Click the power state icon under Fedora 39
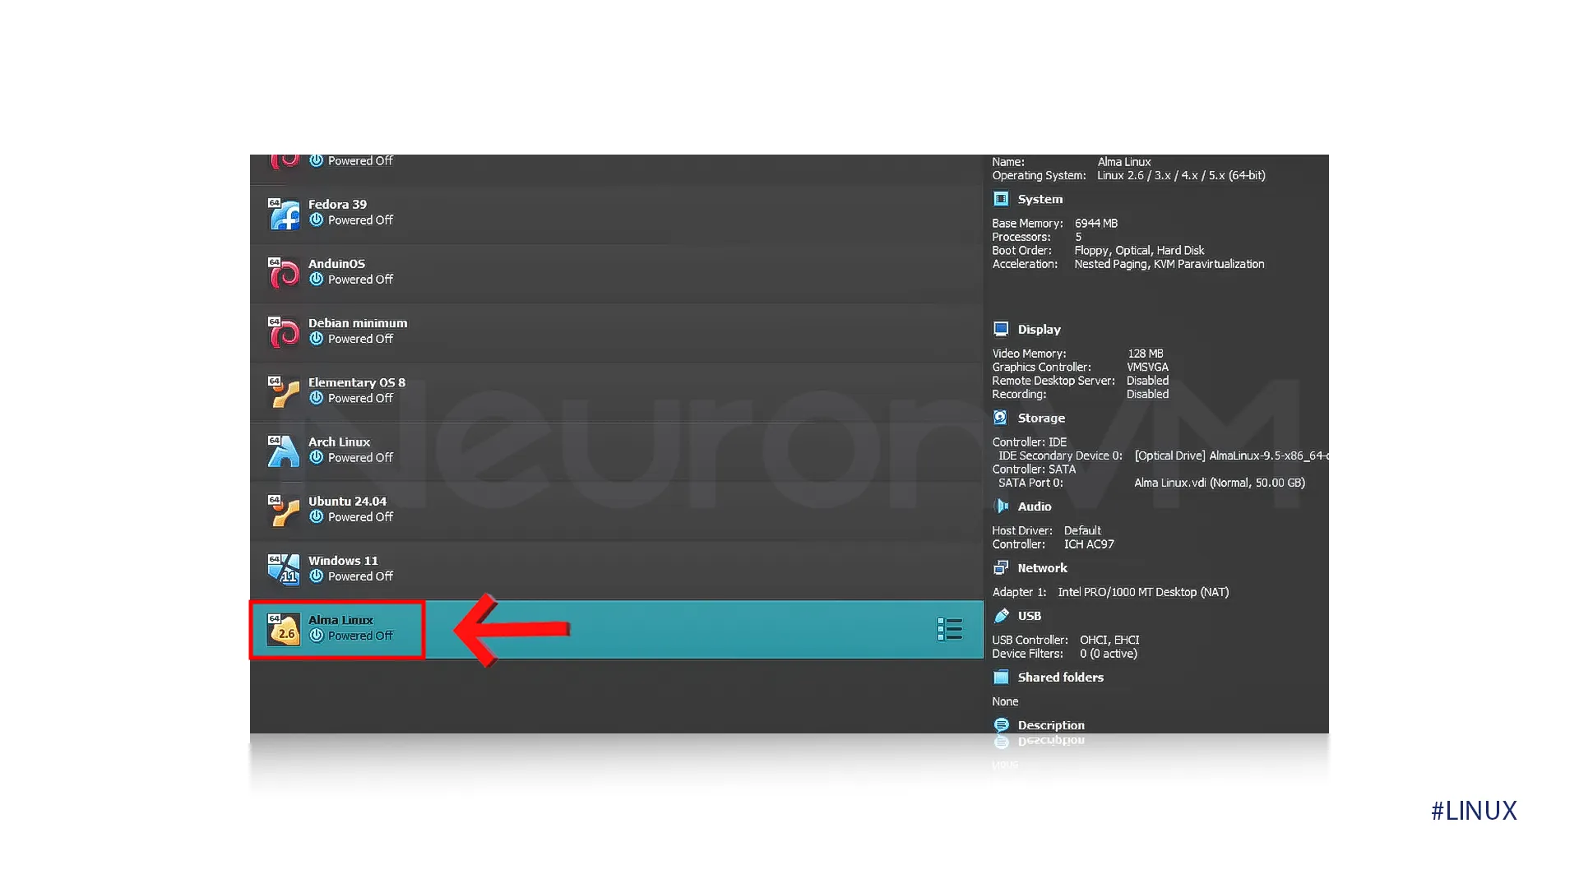The height and width of the screenshot is (888, 1579). click(x=316, y=220)
